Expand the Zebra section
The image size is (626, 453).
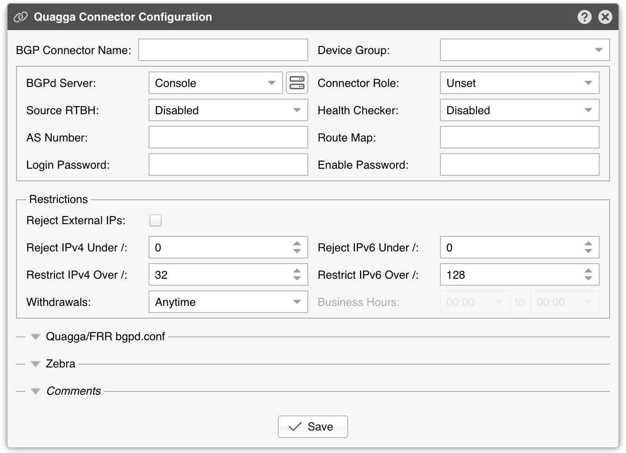(x=36, y=364)
